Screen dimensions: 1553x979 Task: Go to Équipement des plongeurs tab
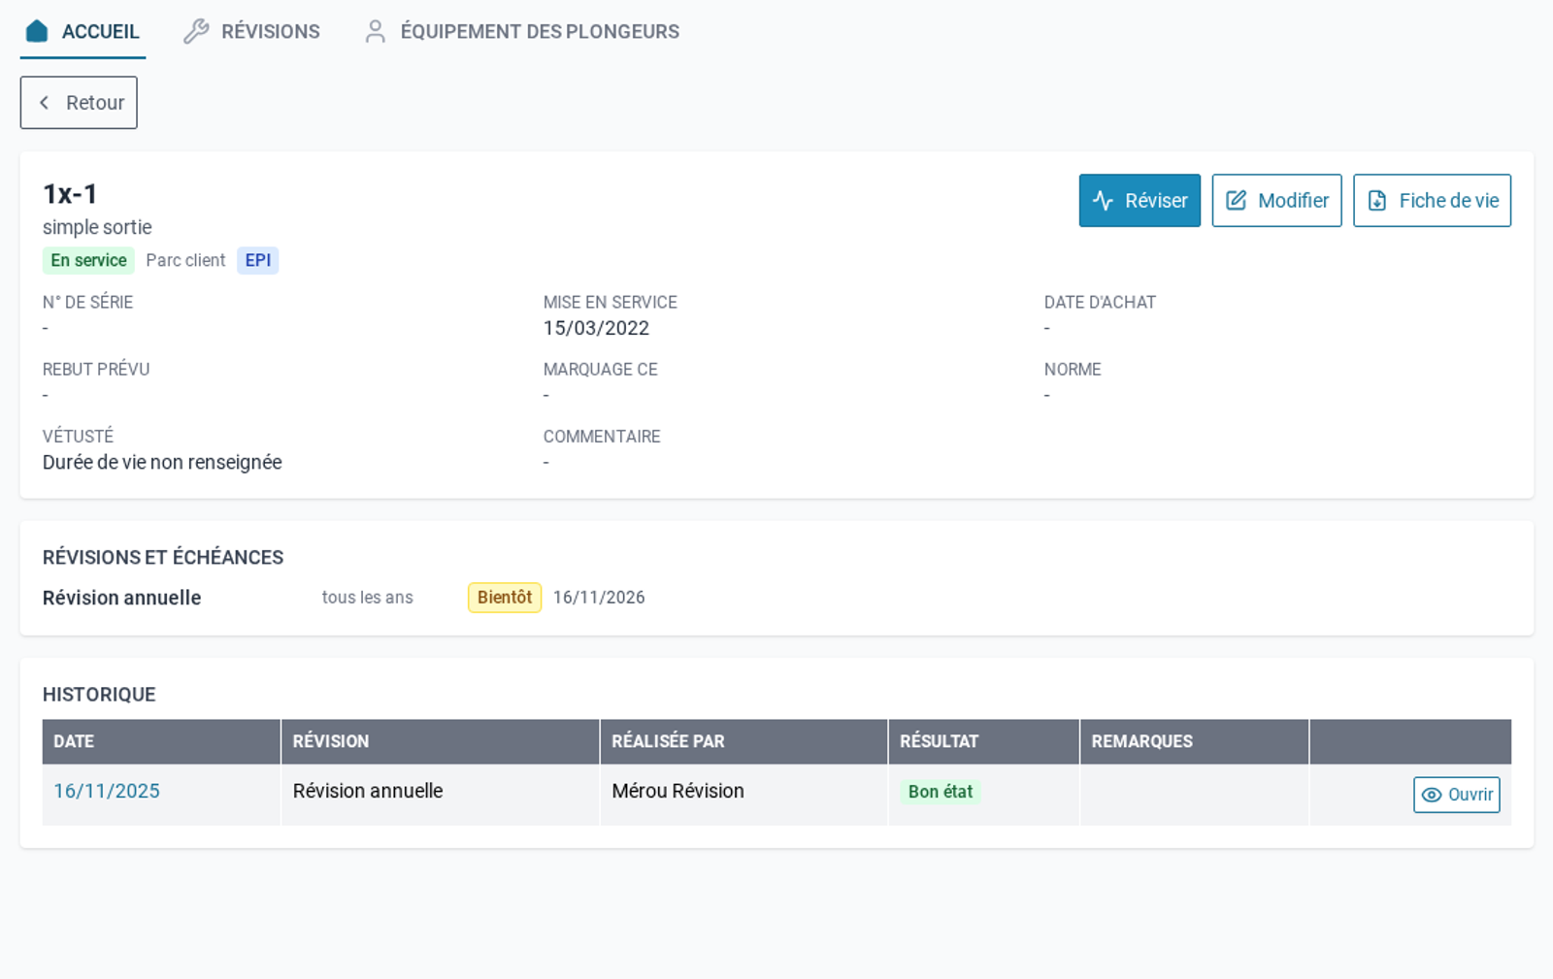[x=521, y=31]
